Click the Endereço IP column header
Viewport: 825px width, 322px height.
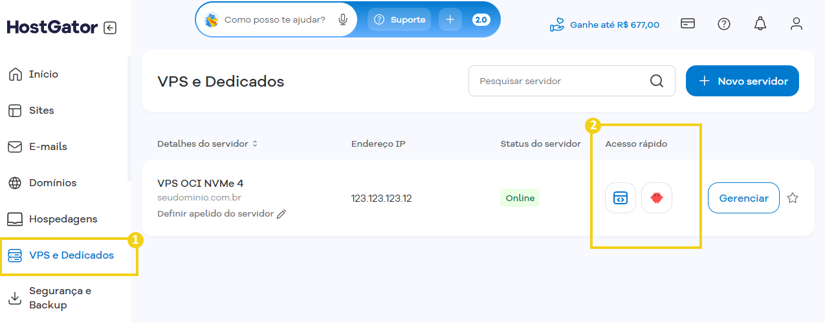[x=379, y=144]
